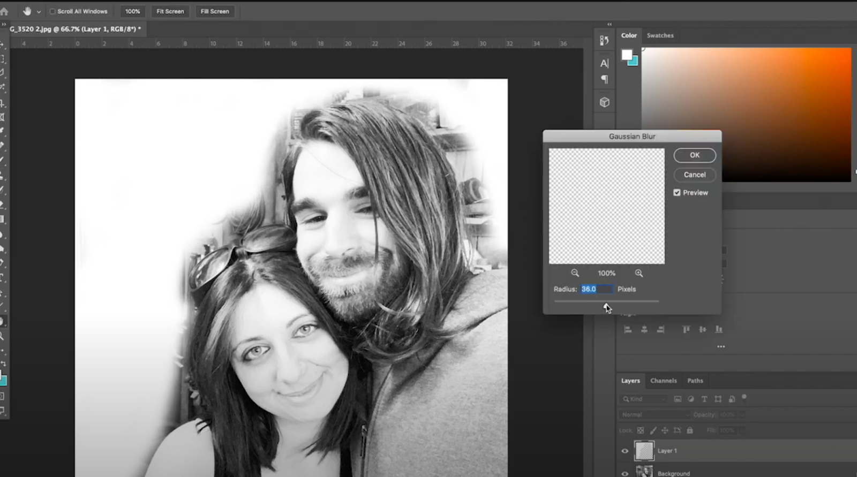Open the Normal blend mode dropdown
857x477 pixels.
(x=655, y=414)
